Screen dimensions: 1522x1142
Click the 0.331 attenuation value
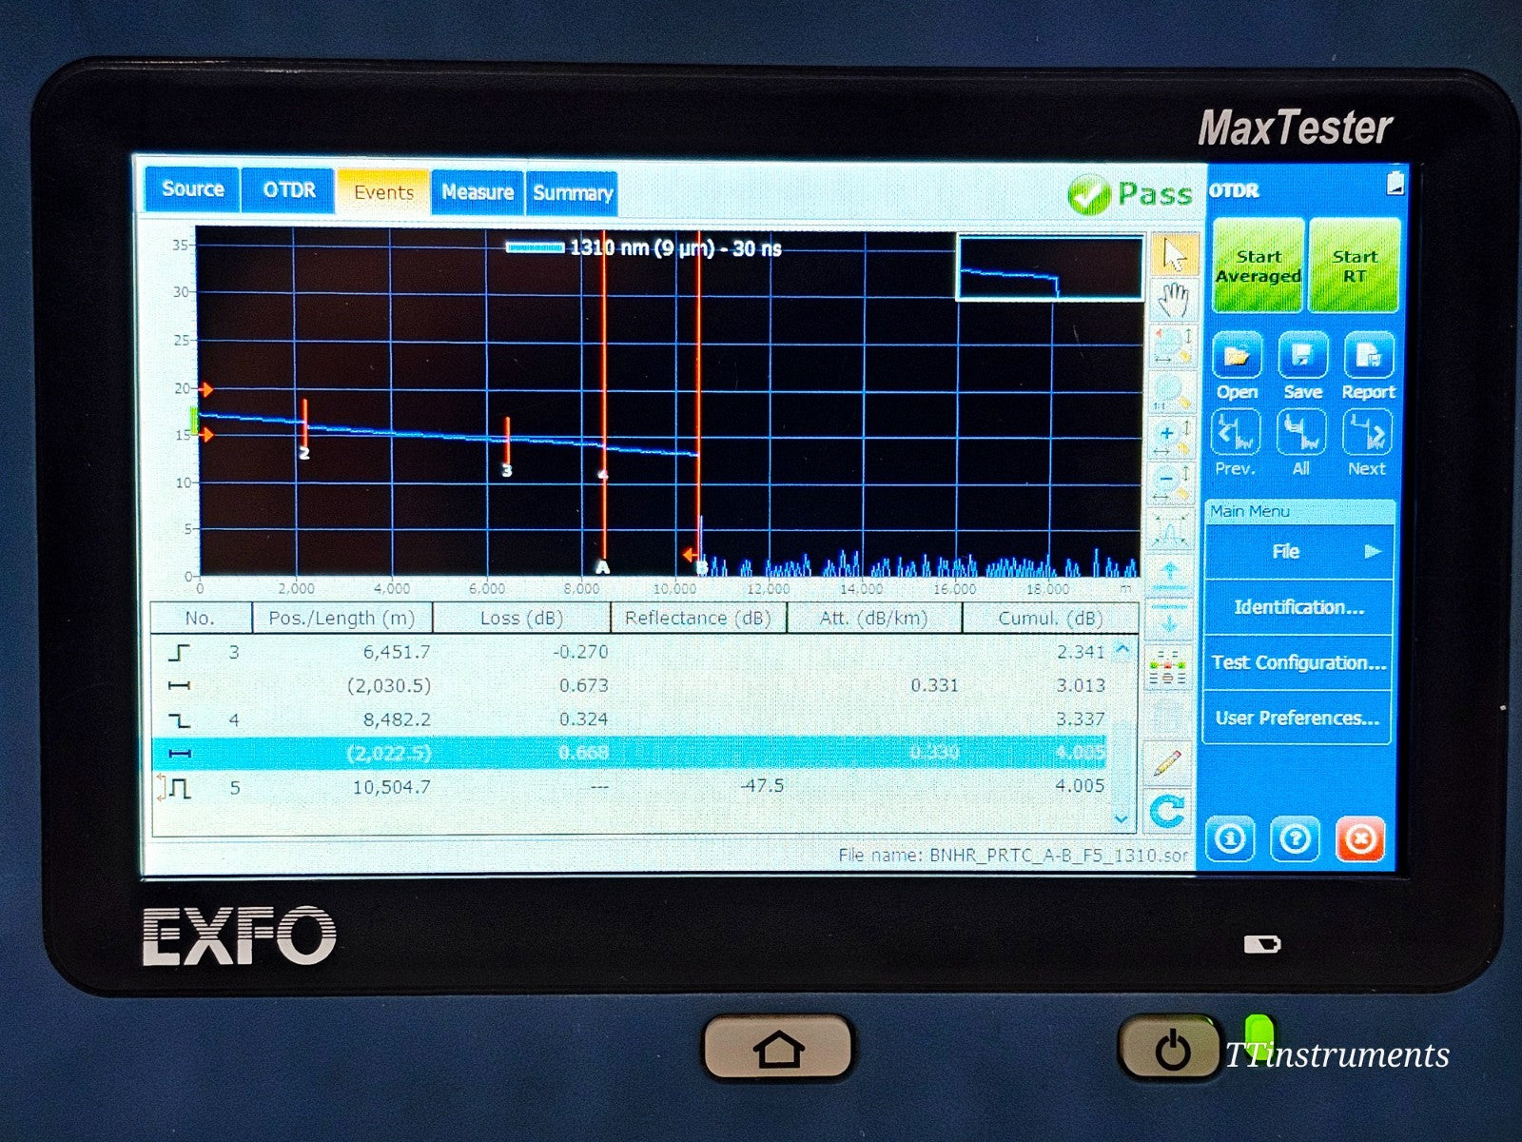tap(934, 685)
